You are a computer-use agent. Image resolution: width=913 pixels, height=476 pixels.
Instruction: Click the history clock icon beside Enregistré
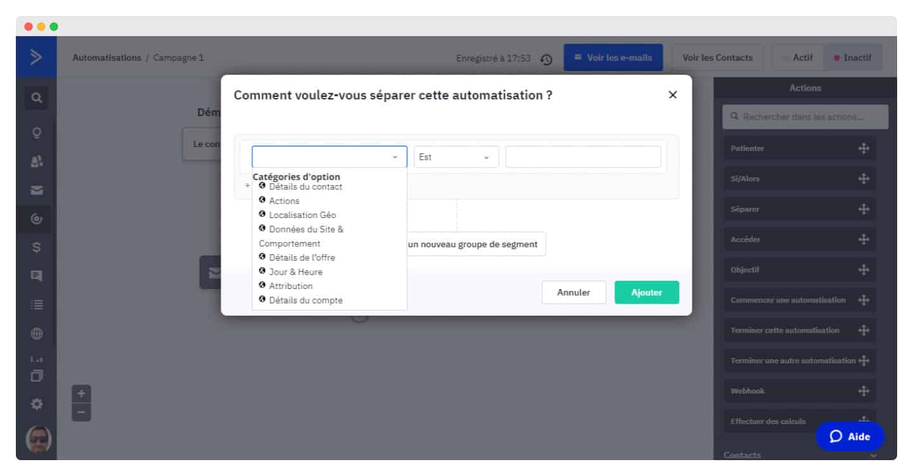[546, 59]
